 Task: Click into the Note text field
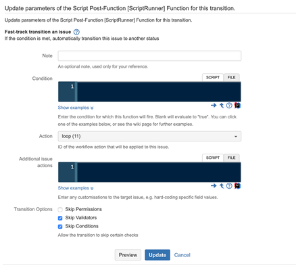[149, 55]
